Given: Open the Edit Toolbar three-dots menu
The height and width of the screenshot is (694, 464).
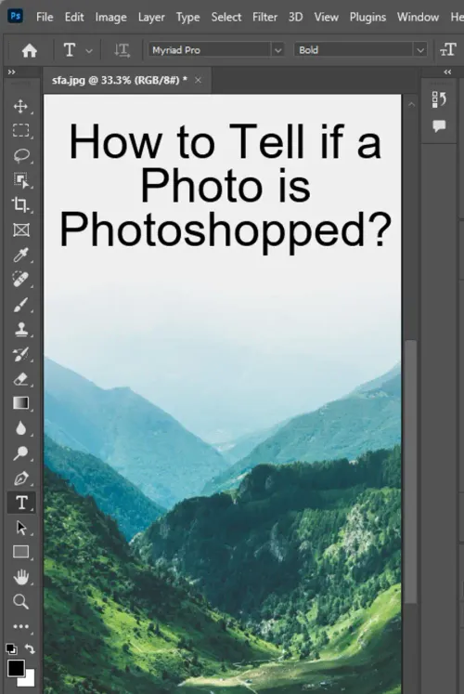Looking at the screenshot, I should 20,626.
